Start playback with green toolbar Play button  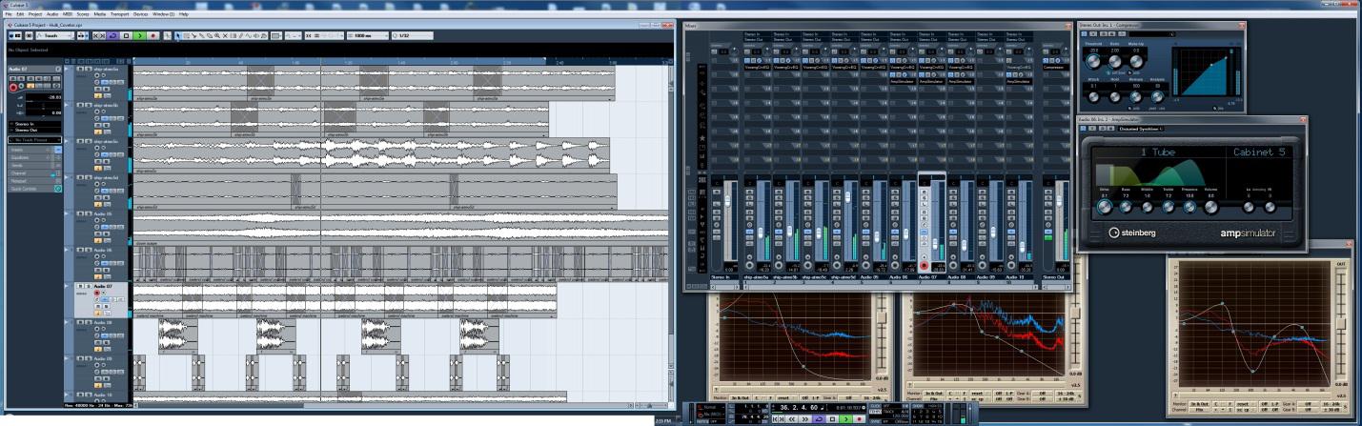coord(139,35)
